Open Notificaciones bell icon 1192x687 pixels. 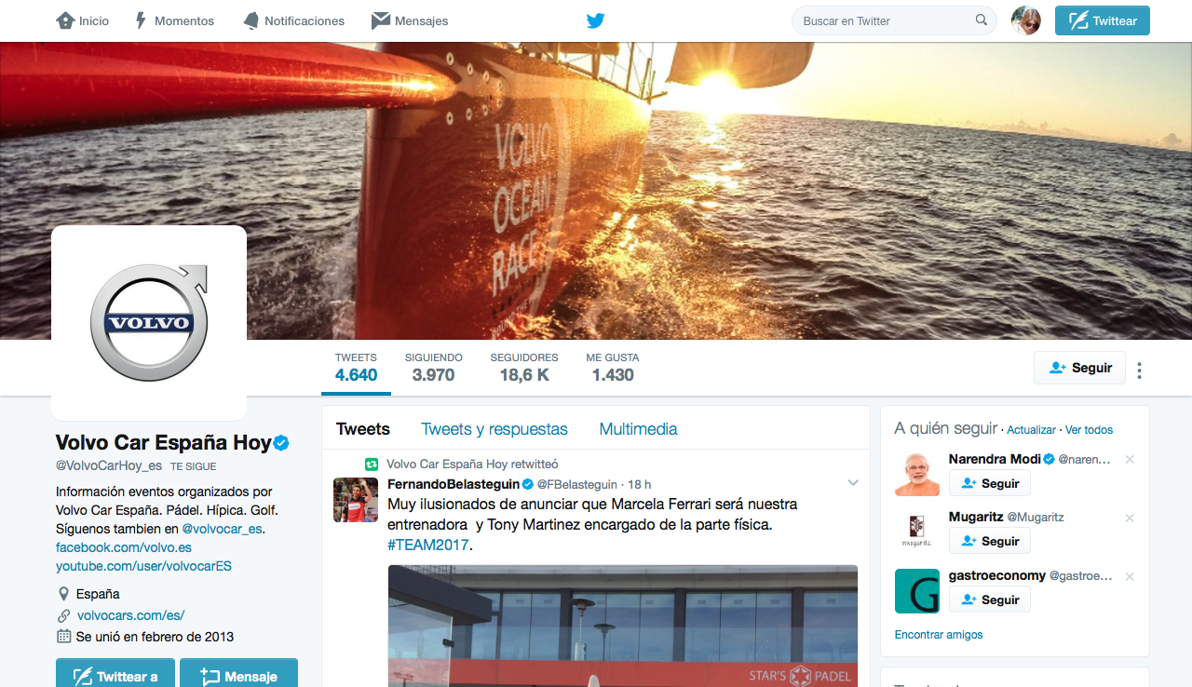pos(251,20)
